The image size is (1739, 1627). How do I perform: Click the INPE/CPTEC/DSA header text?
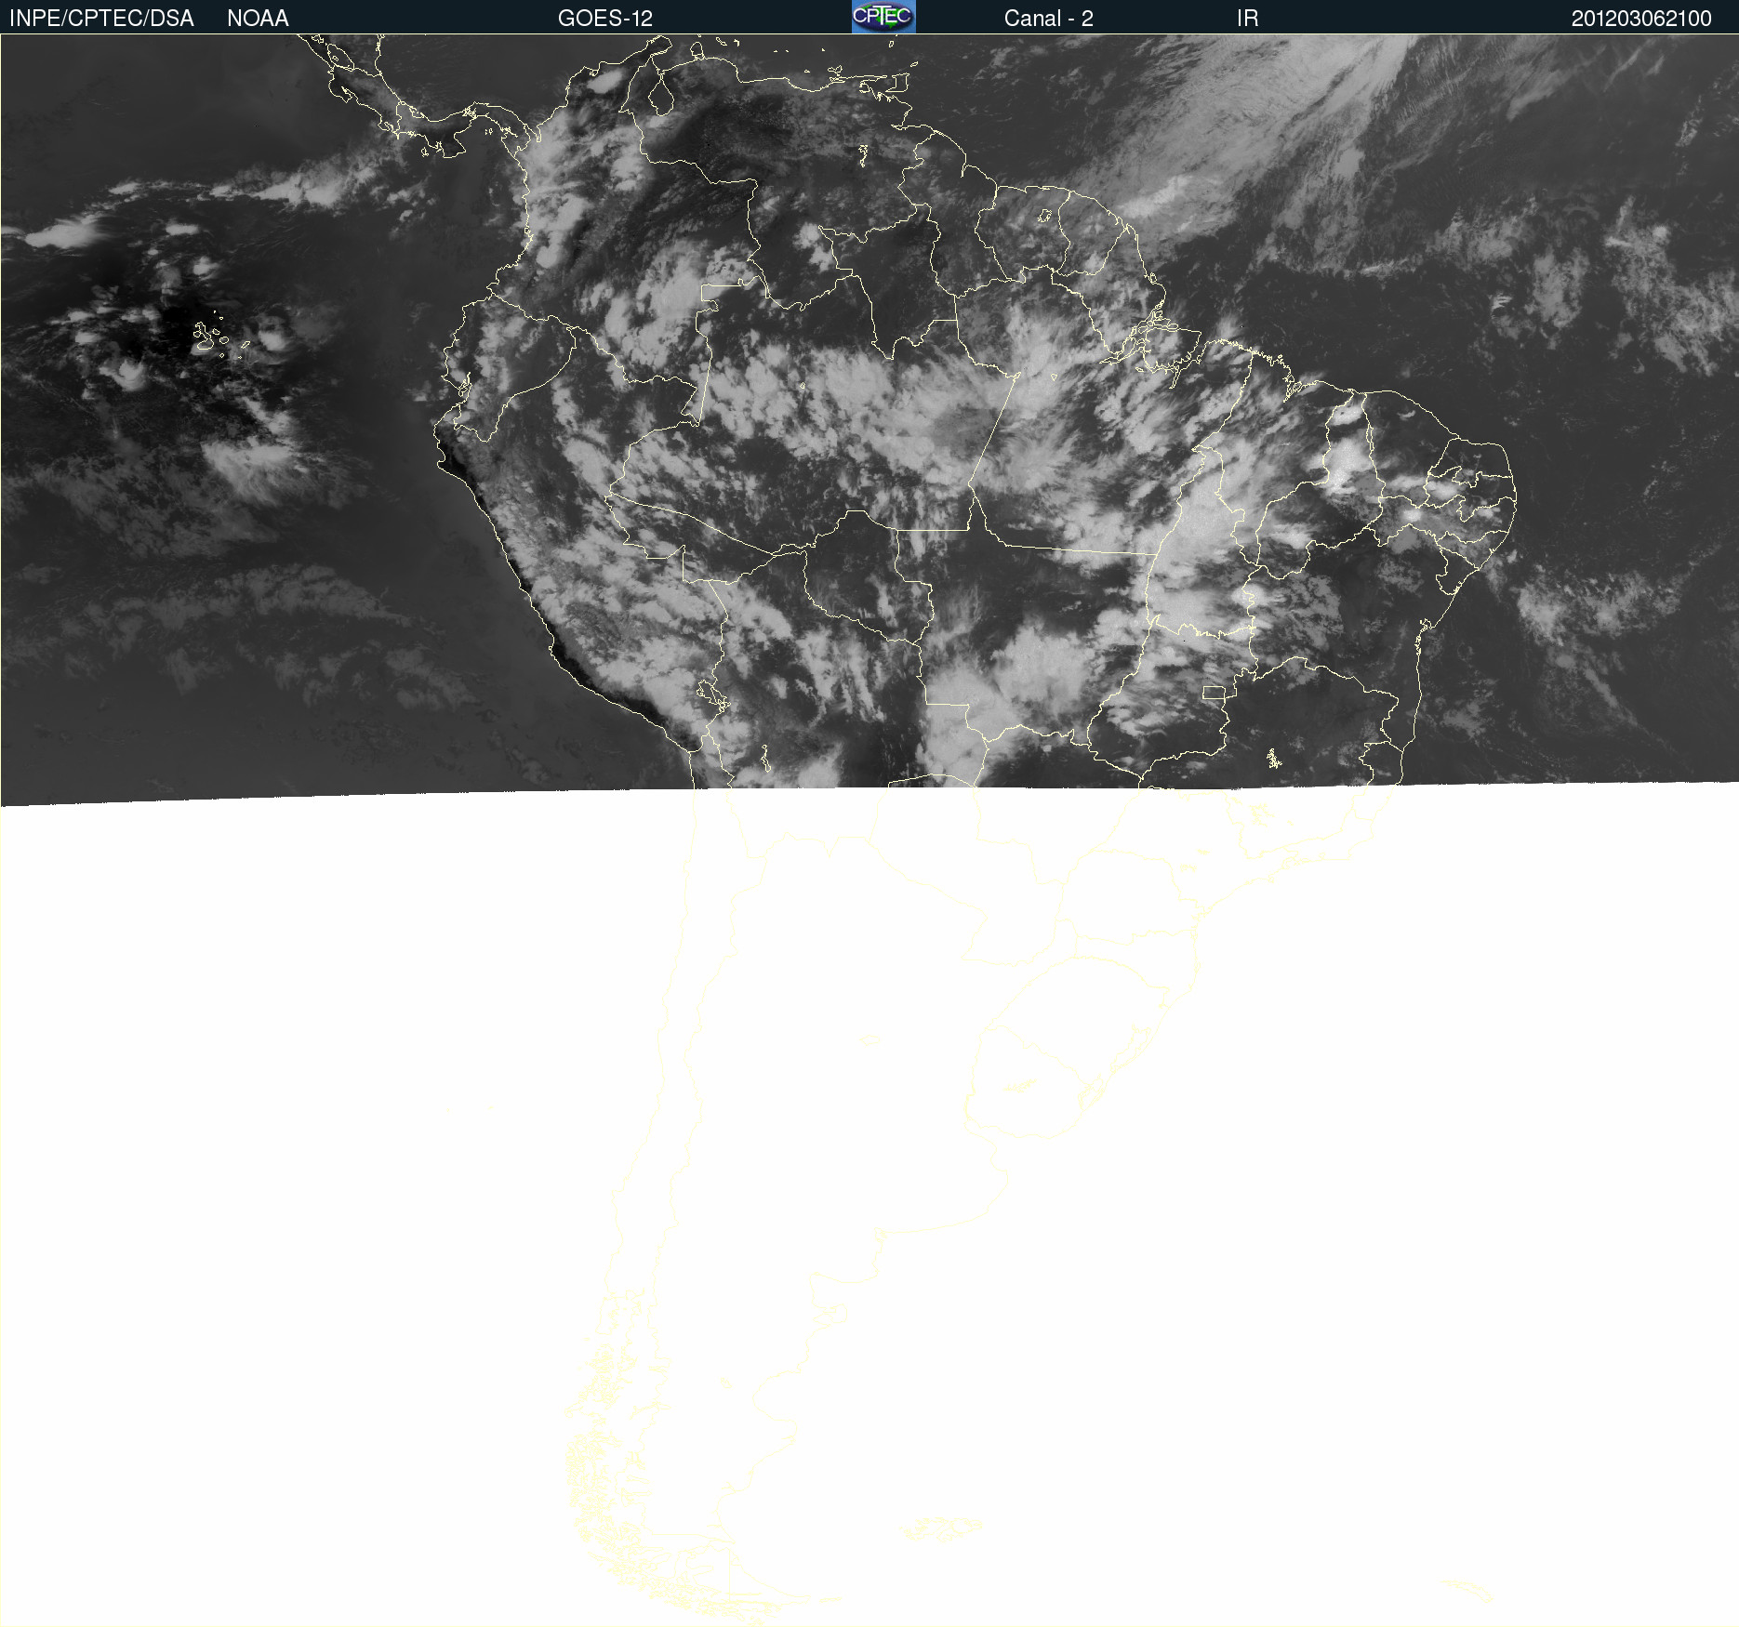(101, 19)
